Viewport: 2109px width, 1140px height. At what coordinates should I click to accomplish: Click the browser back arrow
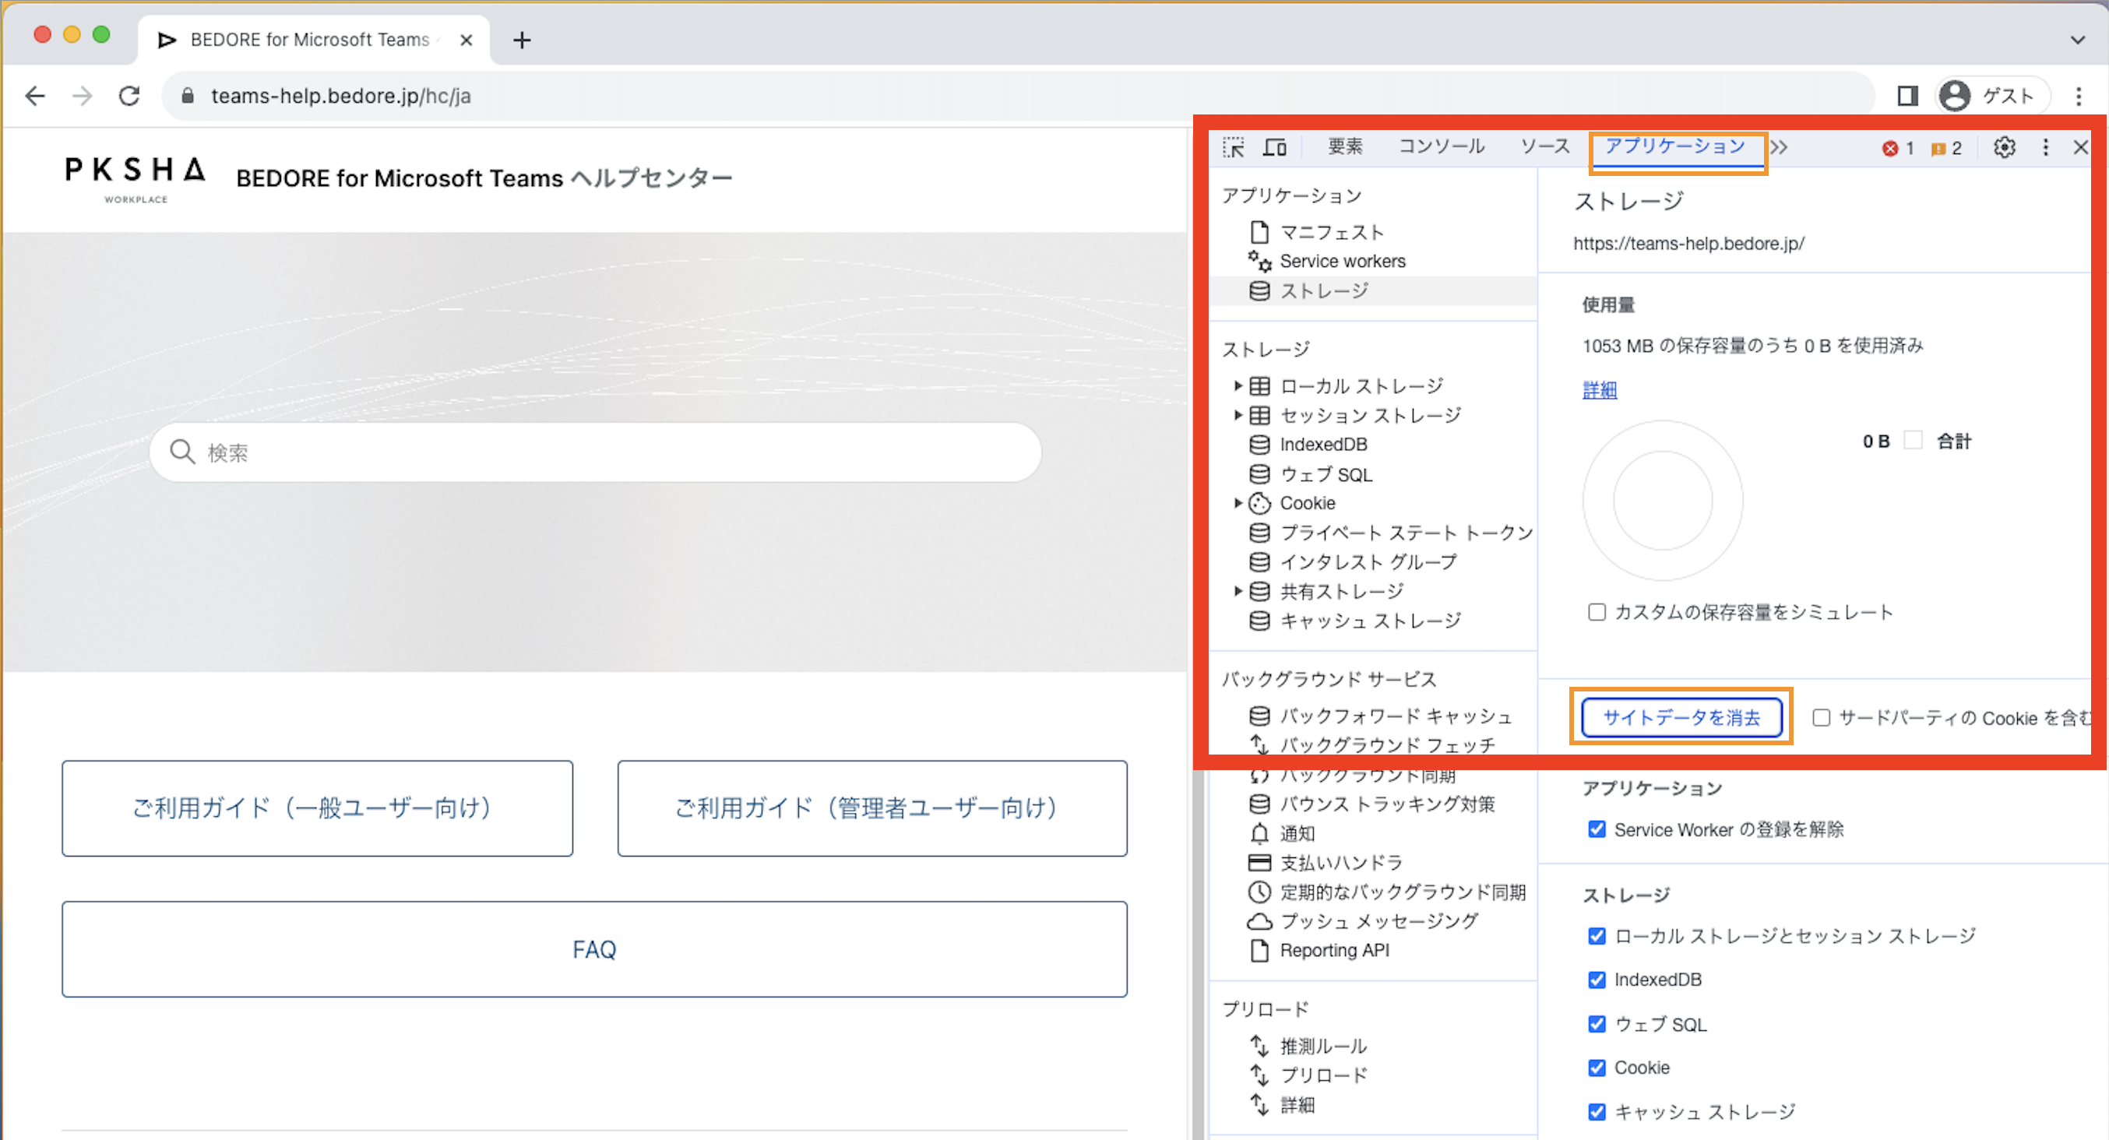tap(35, 96)
